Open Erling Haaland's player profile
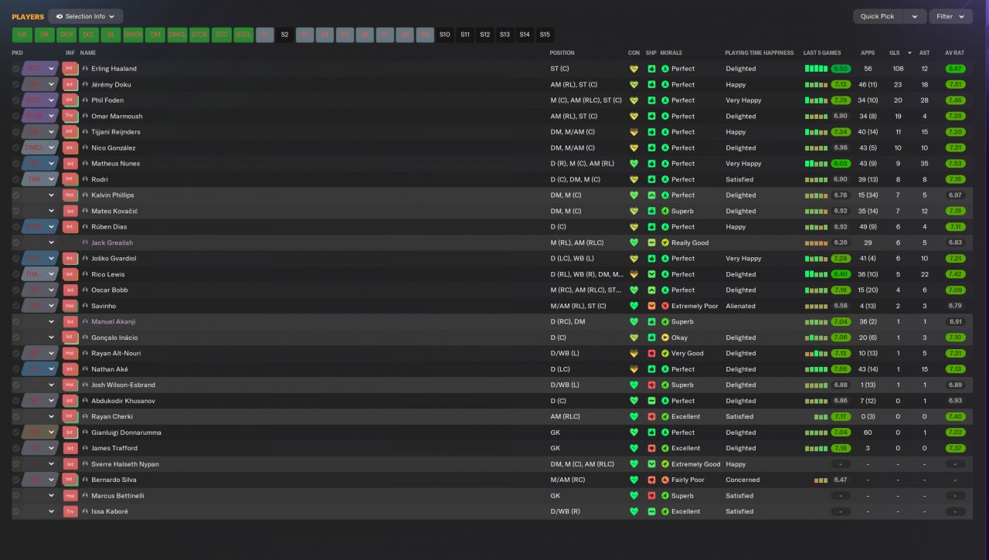989x560 pixels. pos(114,69)
